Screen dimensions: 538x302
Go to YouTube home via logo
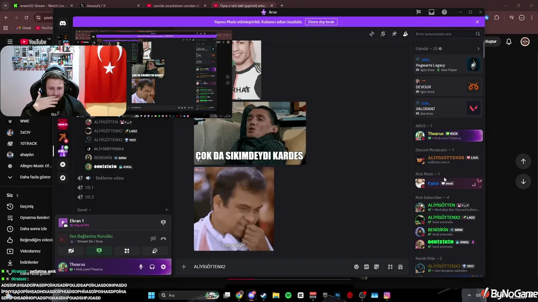(34, 42)
